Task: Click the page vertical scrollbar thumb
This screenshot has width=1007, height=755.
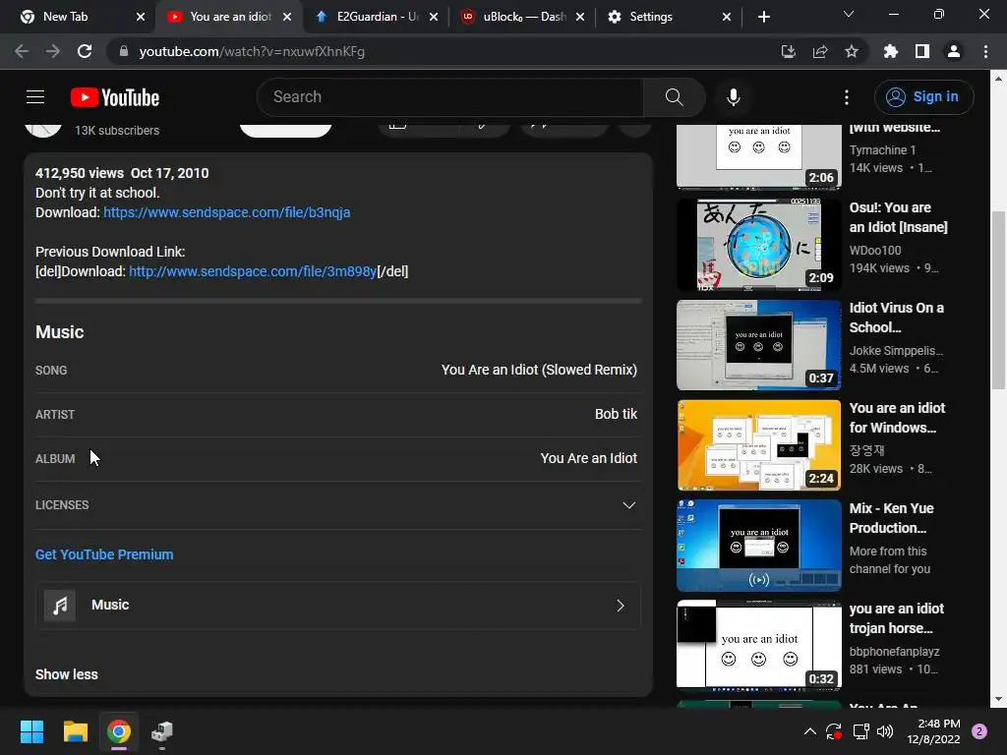Action: click(998, 300)
